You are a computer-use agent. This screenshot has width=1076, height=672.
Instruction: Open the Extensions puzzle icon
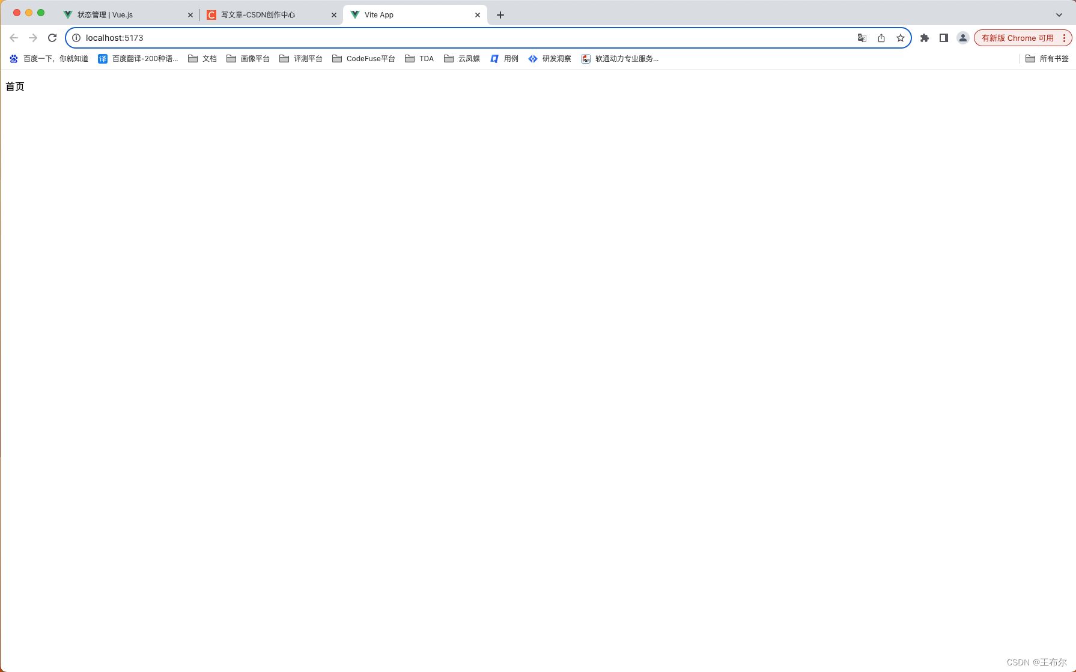tap(925, 38)
